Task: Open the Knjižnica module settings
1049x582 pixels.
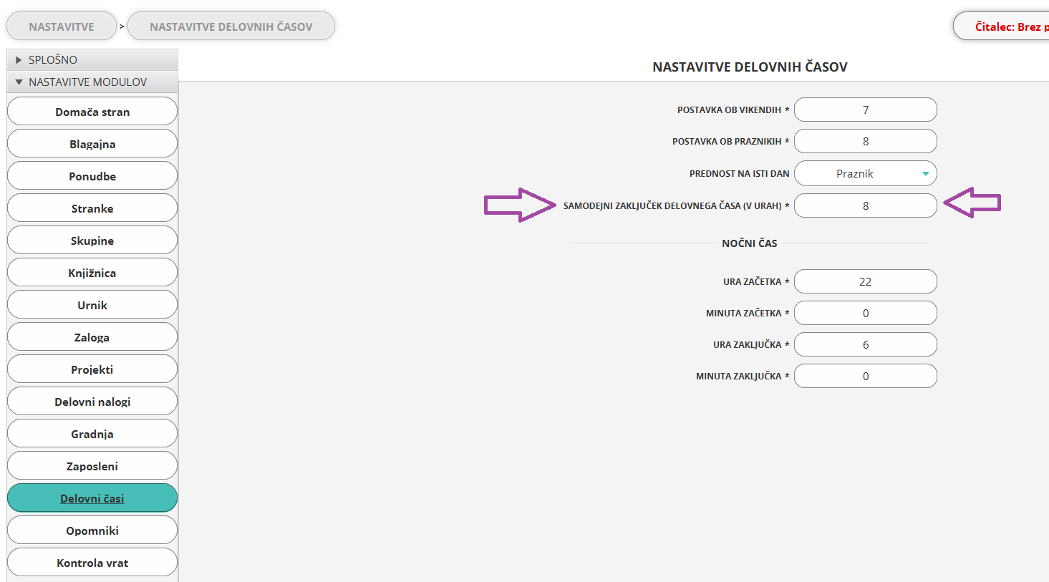Action: click(x=92, y=273)
